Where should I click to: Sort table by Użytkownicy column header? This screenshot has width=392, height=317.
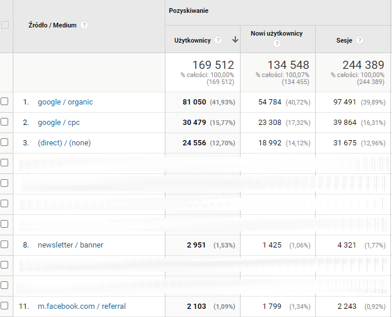coord(193,40)
